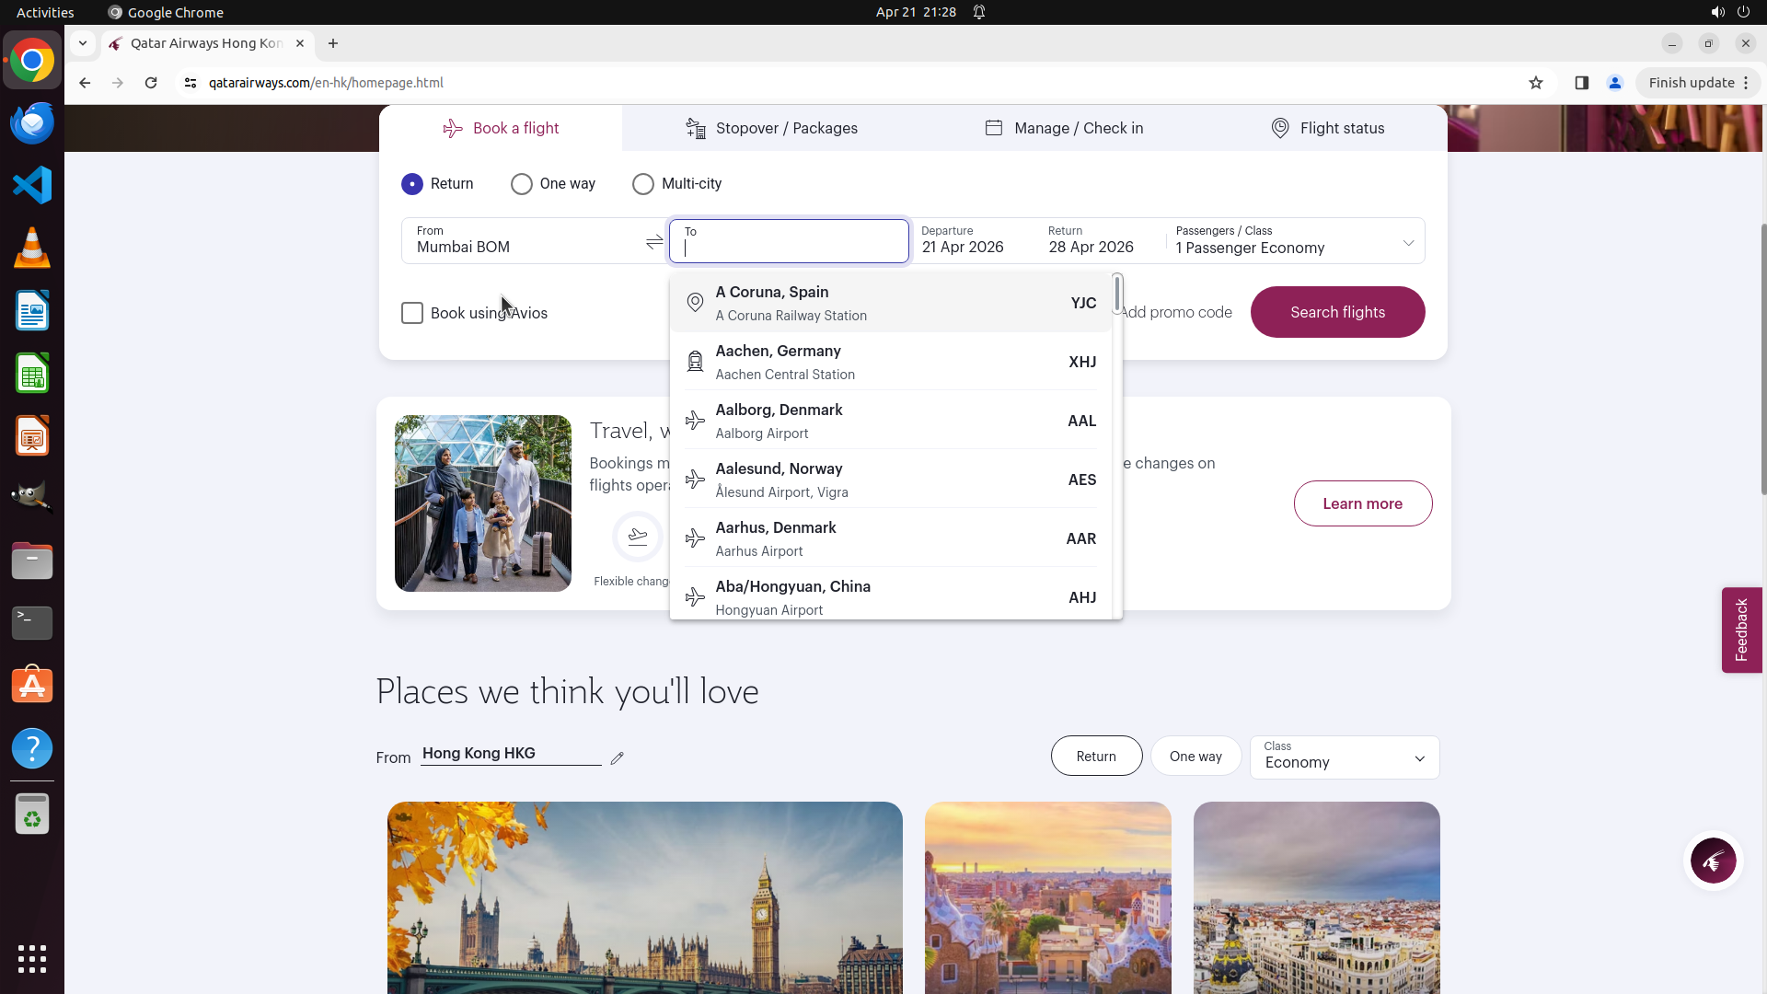
Task: Open tab search dropdown arrow
Action: 83,43
